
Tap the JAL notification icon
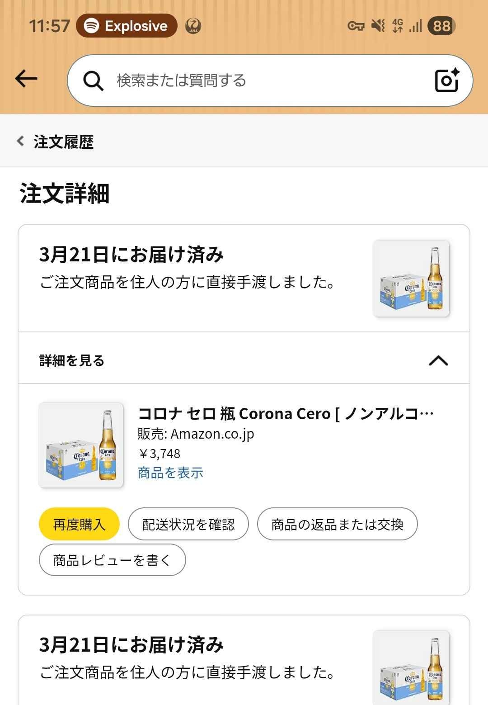(193, 26)
